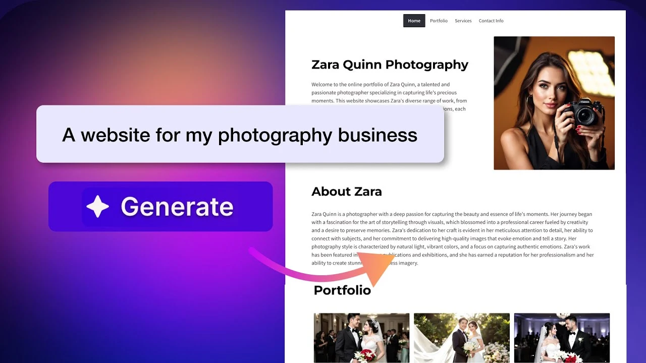Open the third portfolio thumbnail with chandelier
Viewport: 646px width, 363px height.
561,337
